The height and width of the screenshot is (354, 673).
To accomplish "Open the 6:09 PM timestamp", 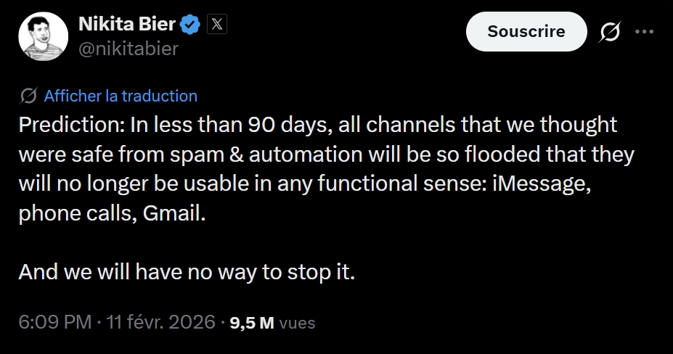I will click(55, 322).
